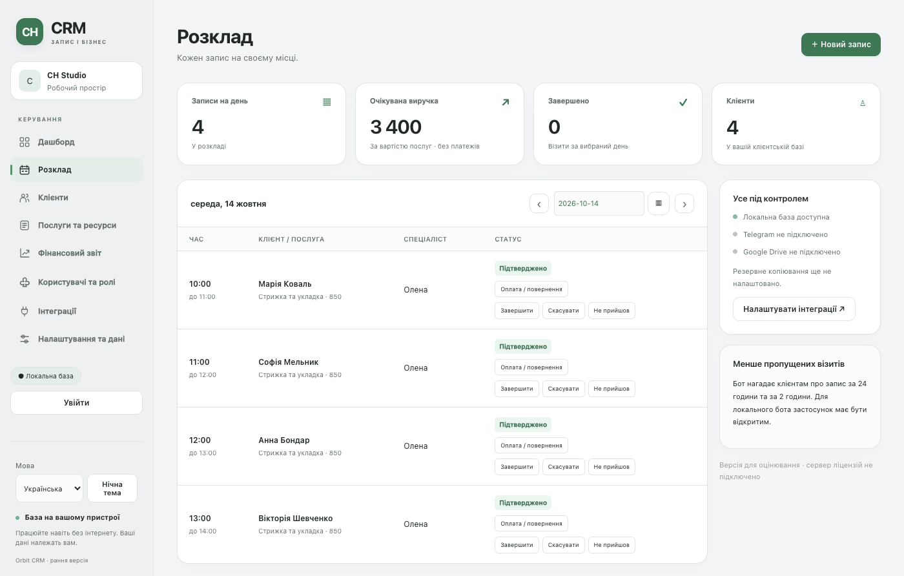Click Не прийшов for Вікторія Шевченко

pyautogui.click(x=611, y=545)
